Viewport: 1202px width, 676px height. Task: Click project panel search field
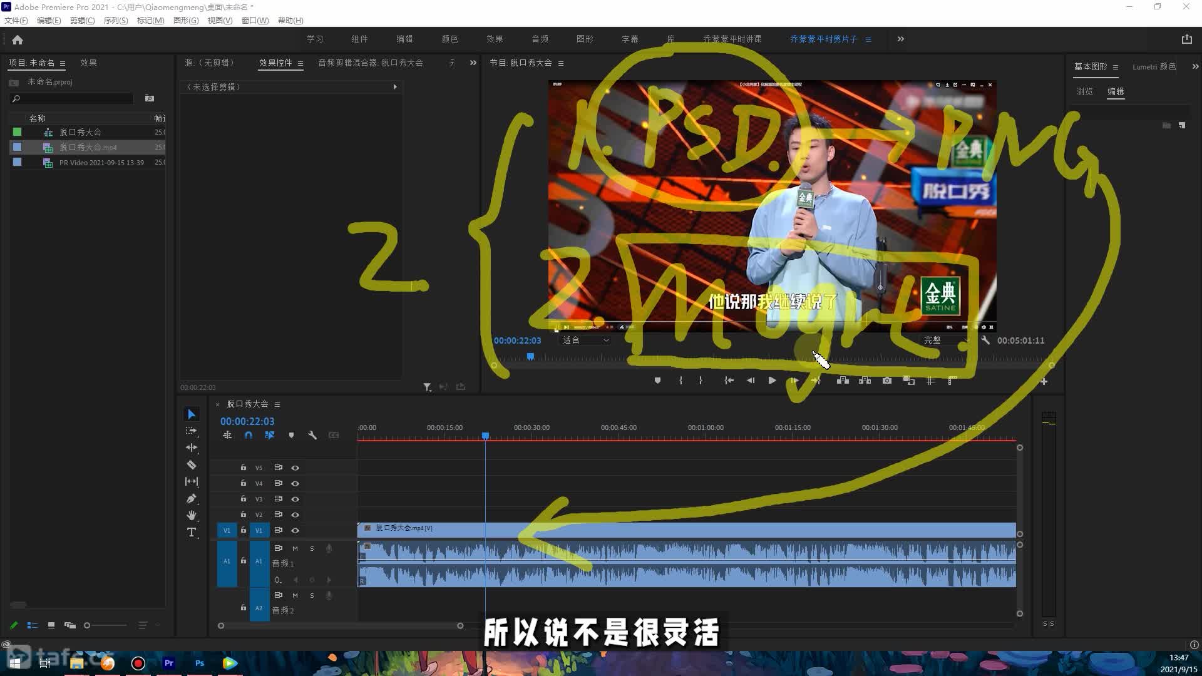click(x=72, y=98)
